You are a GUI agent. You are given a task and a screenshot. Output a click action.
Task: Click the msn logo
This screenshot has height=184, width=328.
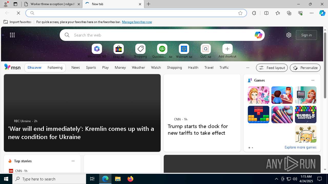click(x=12, y=67)
